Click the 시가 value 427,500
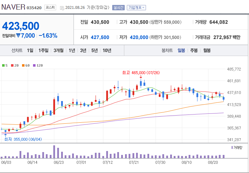 100,37
